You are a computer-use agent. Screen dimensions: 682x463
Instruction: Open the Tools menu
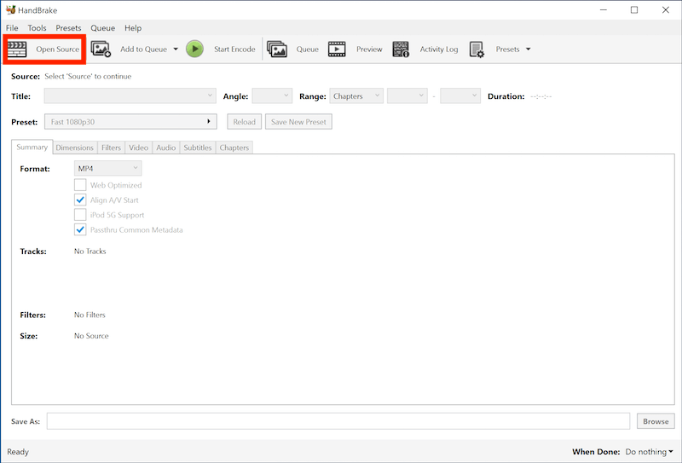click(x=37, y=28)
